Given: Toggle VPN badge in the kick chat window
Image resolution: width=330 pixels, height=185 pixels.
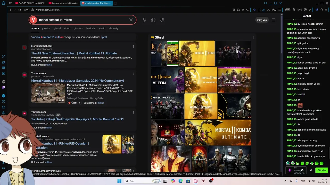Looking at the screenshot, I should (288, 10).
